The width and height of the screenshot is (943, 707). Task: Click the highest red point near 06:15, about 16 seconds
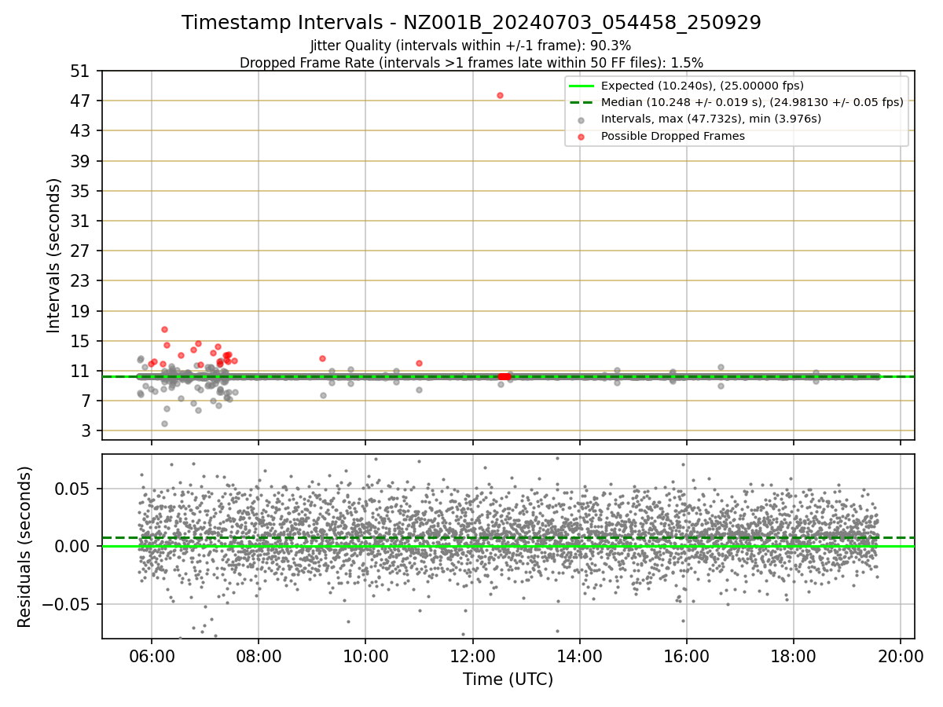[164, 329]
